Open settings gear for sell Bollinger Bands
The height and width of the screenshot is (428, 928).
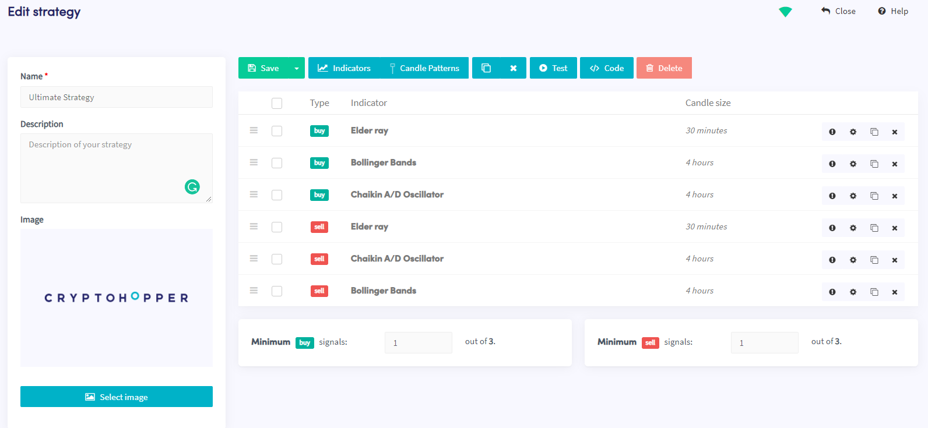pyautogui.click(x=853, y=292)
